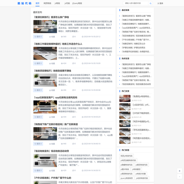Click the heart 喜欢 button on 陕西线下推广 post
184x184 pixels.
coord(38,144)
